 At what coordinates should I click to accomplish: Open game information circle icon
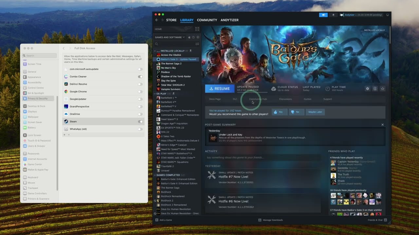coord(375,88)
